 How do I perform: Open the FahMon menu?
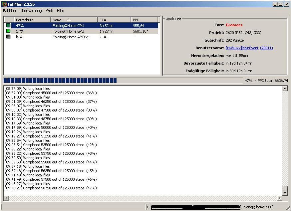[x=9, y=11]
